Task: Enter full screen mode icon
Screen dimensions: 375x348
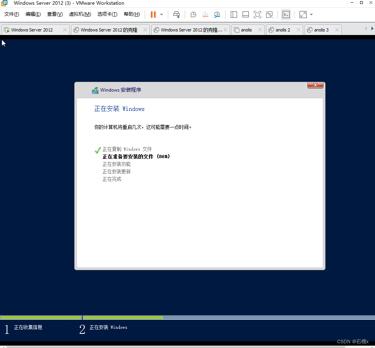Action: pos(257,15)
